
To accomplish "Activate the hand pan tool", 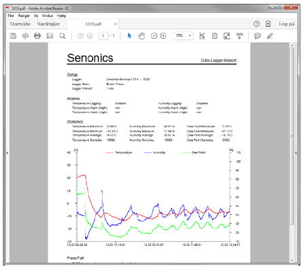I will 141,36.
